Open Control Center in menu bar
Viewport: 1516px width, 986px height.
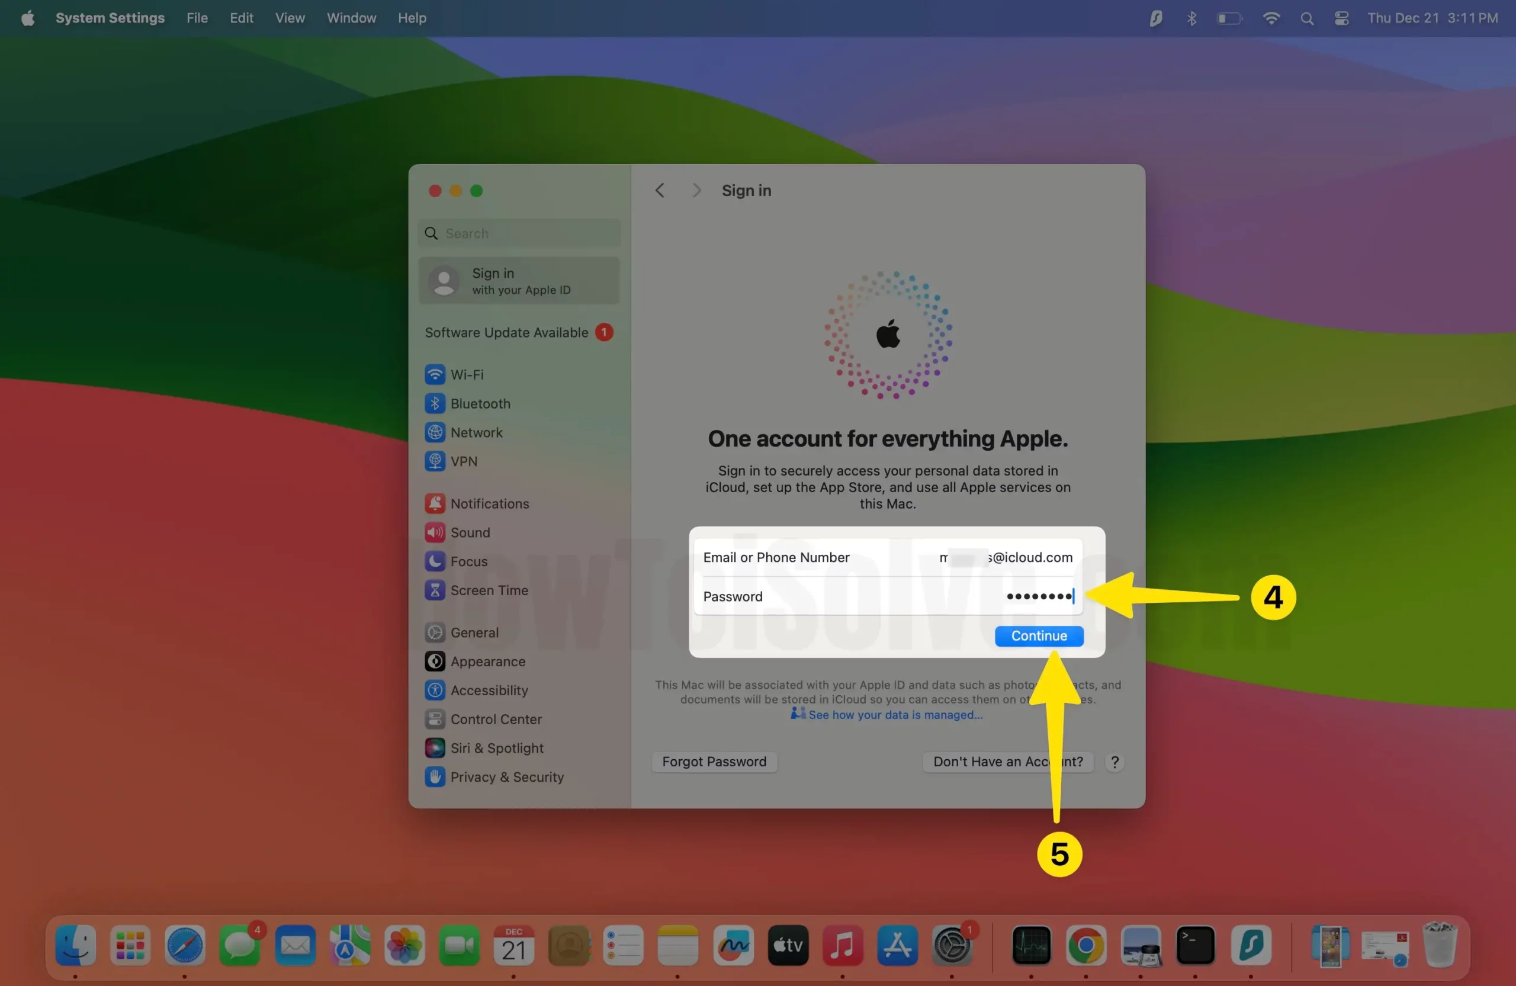pos(1341,18)
